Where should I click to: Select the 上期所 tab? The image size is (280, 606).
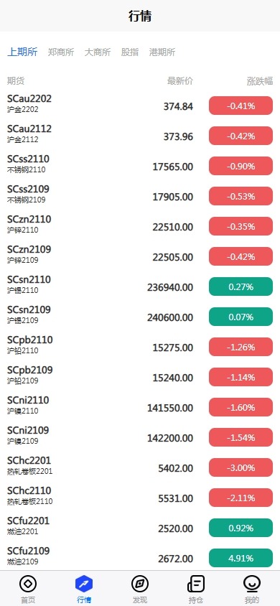pyautogui.click(x=22, y=52)
